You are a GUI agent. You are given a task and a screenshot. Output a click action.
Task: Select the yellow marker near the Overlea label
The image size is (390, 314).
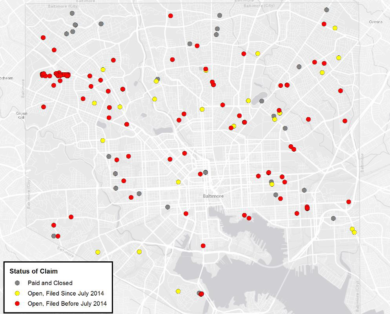[x=335, y=28]
